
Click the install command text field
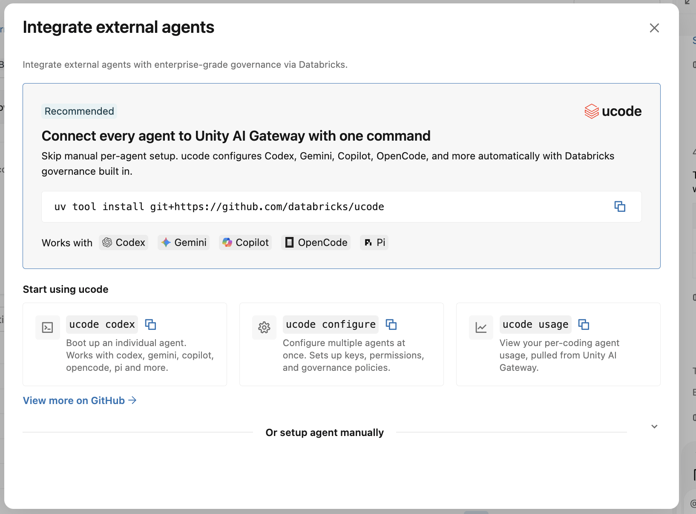[342, 207]
